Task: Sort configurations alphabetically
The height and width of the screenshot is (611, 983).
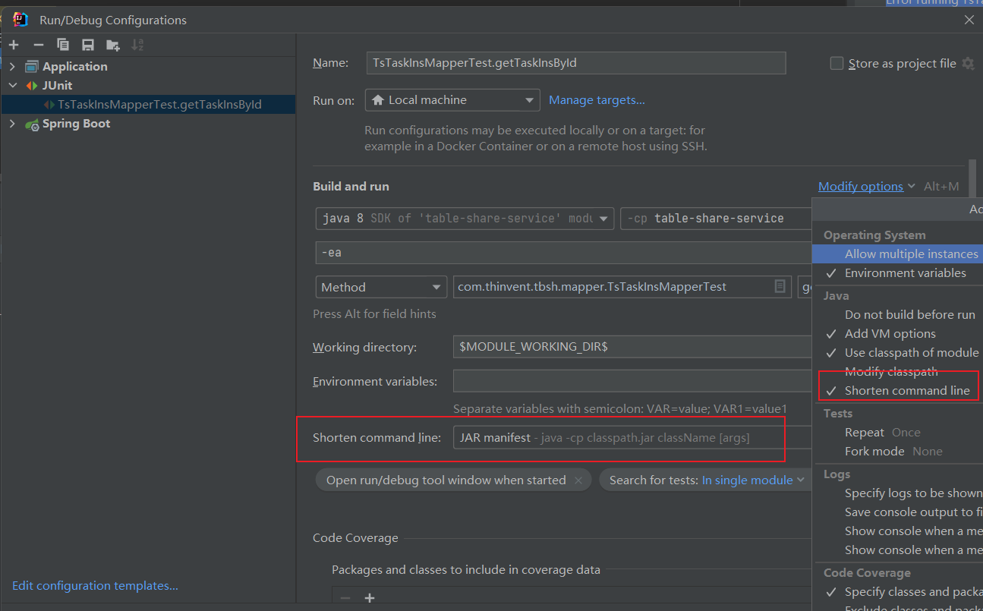Action: (x=137, y=45)
